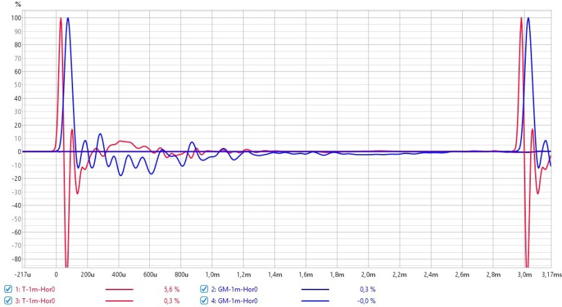Click the trace 1 dark red line sample

(x=119, y=289)
